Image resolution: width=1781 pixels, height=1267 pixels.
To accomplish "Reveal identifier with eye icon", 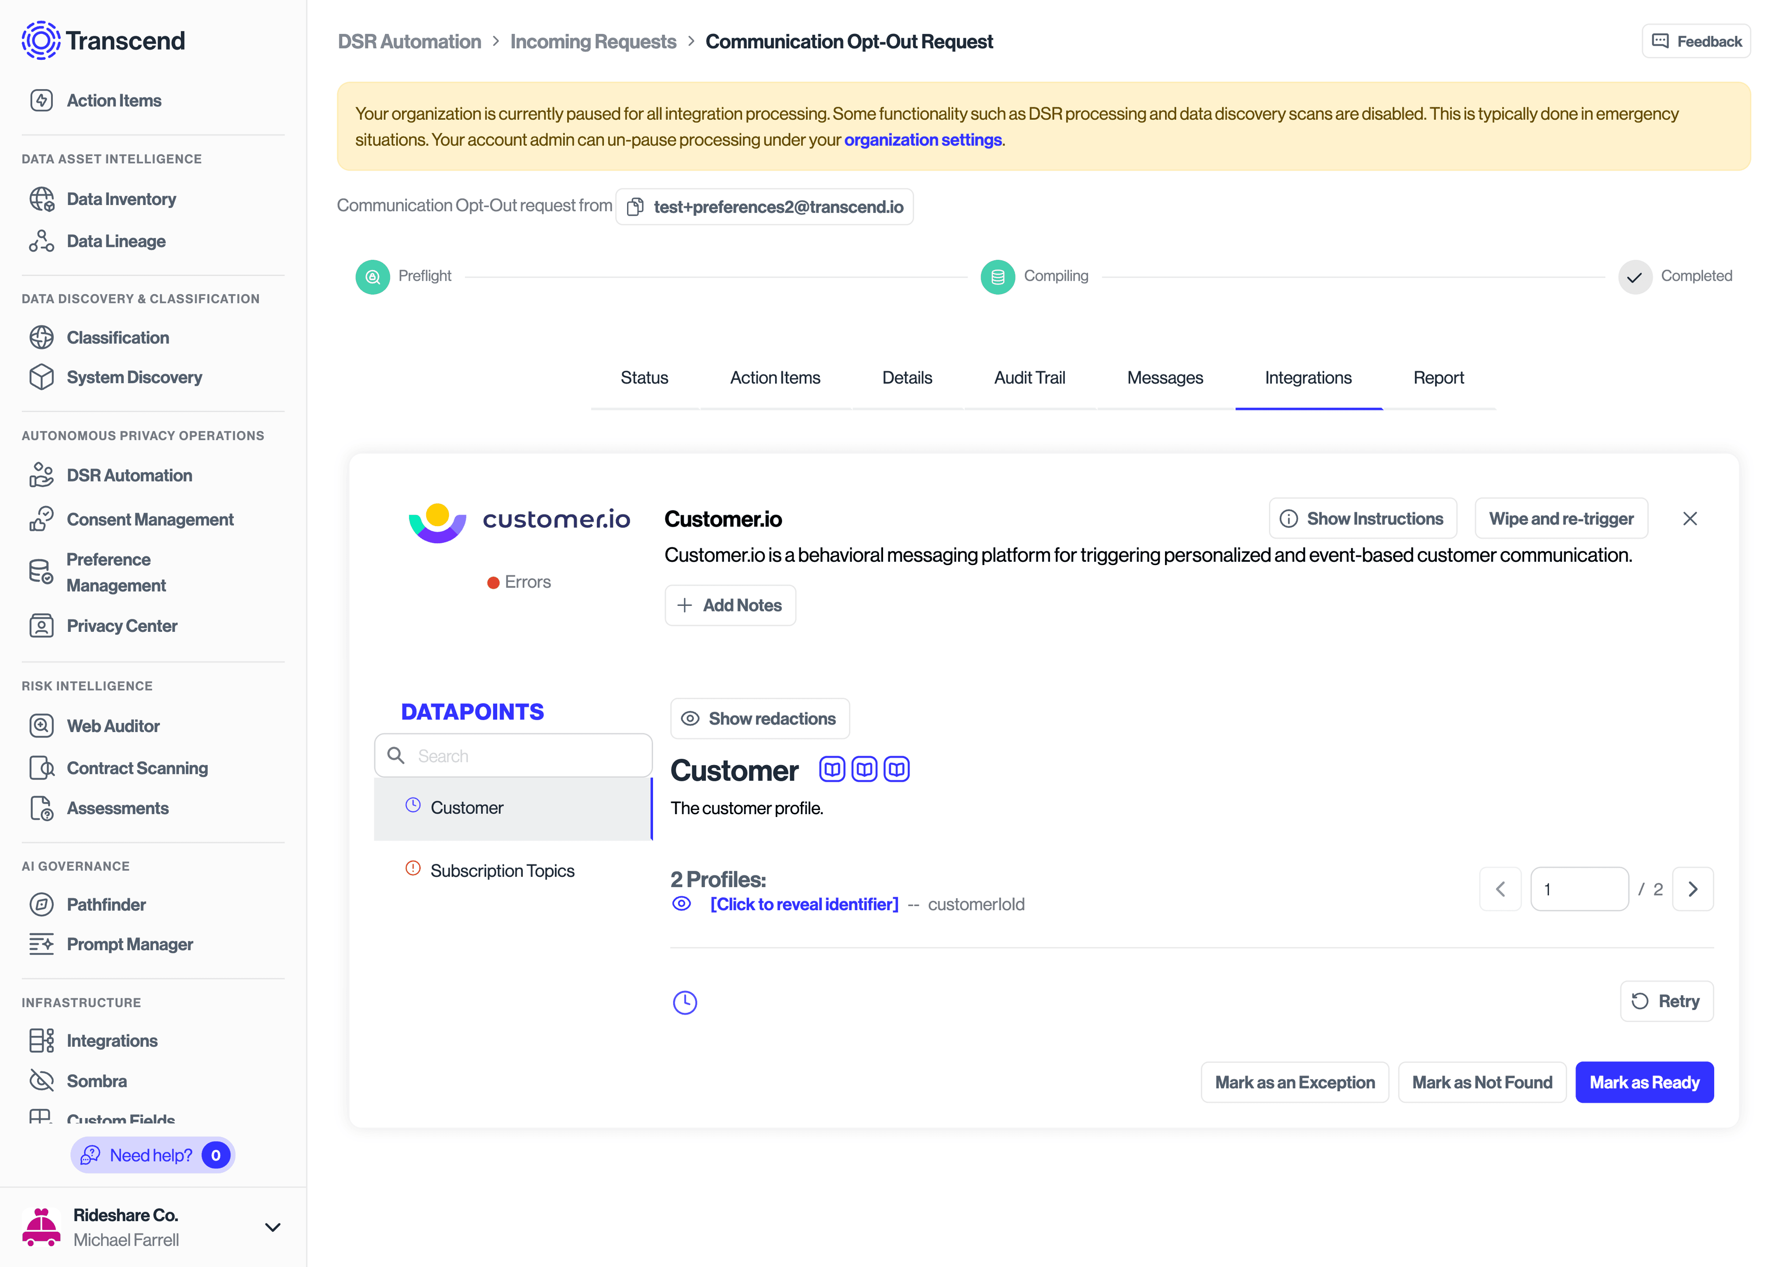I will [681, 903].
